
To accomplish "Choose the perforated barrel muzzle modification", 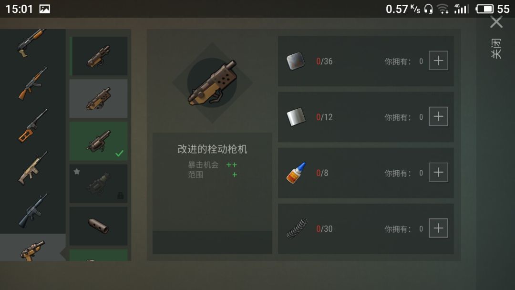I will coord(99,226).
